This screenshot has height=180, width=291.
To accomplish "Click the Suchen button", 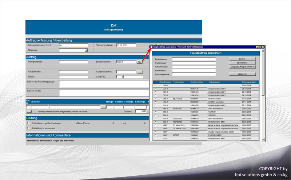I will pos(242,59).
